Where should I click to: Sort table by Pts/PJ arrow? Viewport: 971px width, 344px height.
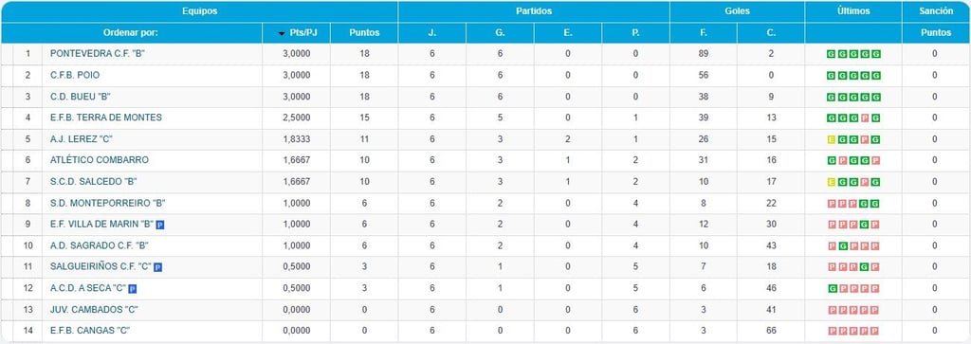pyautogui.click(x=283, y=33)
